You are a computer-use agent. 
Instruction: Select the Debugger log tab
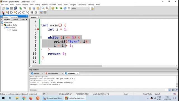point(71,74)
